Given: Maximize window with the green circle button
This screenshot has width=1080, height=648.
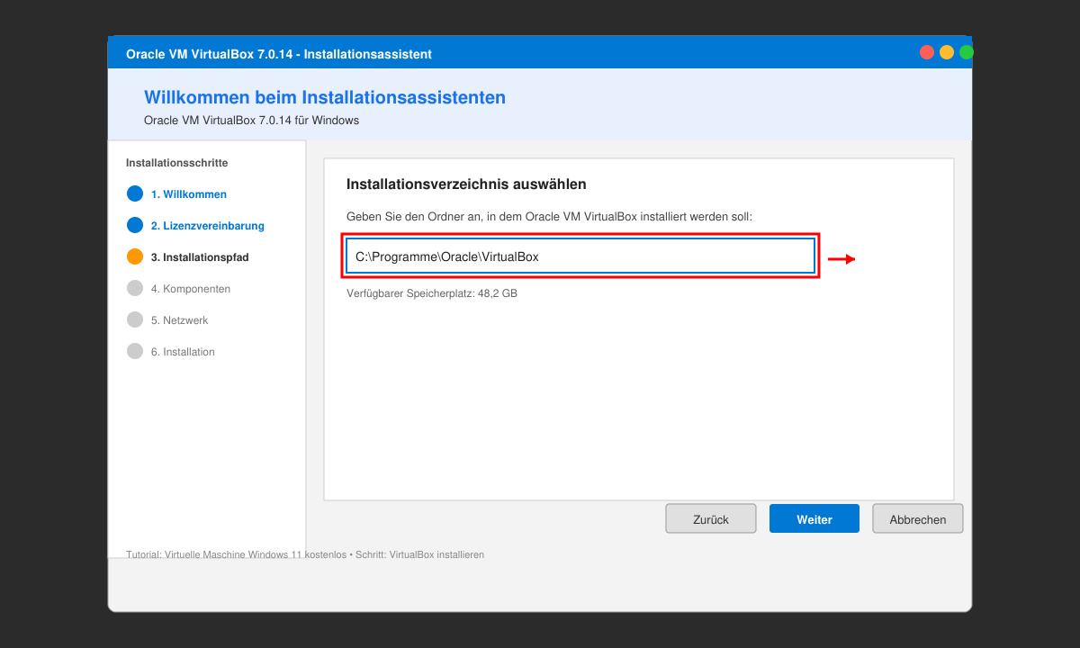Looking at the screenshot, I should pyautogui.click(x=967, y=52).
